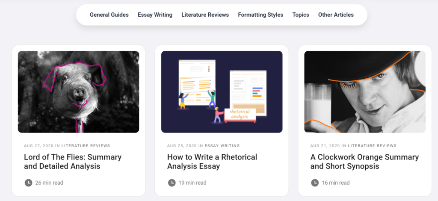Open the Essay Writing category tab
Viewport: 438px width, 201px height.
pos(155,15)
